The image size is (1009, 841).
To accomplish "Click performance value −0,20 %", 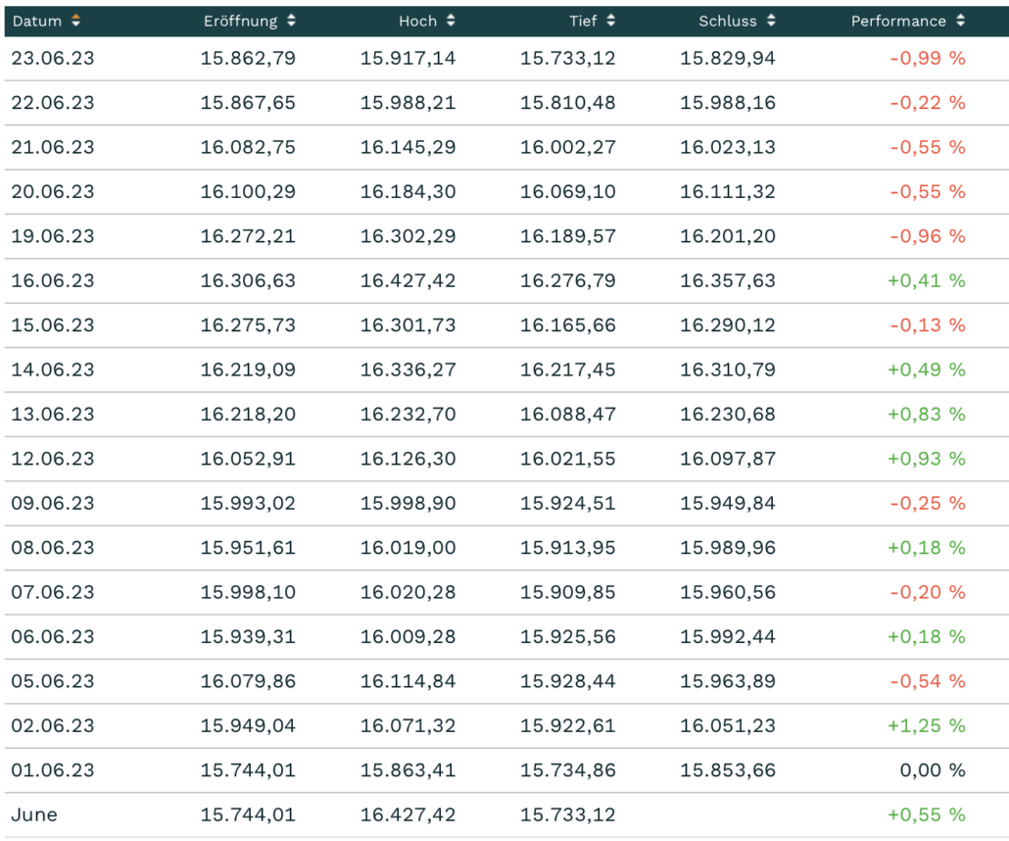I will [928, 591].
